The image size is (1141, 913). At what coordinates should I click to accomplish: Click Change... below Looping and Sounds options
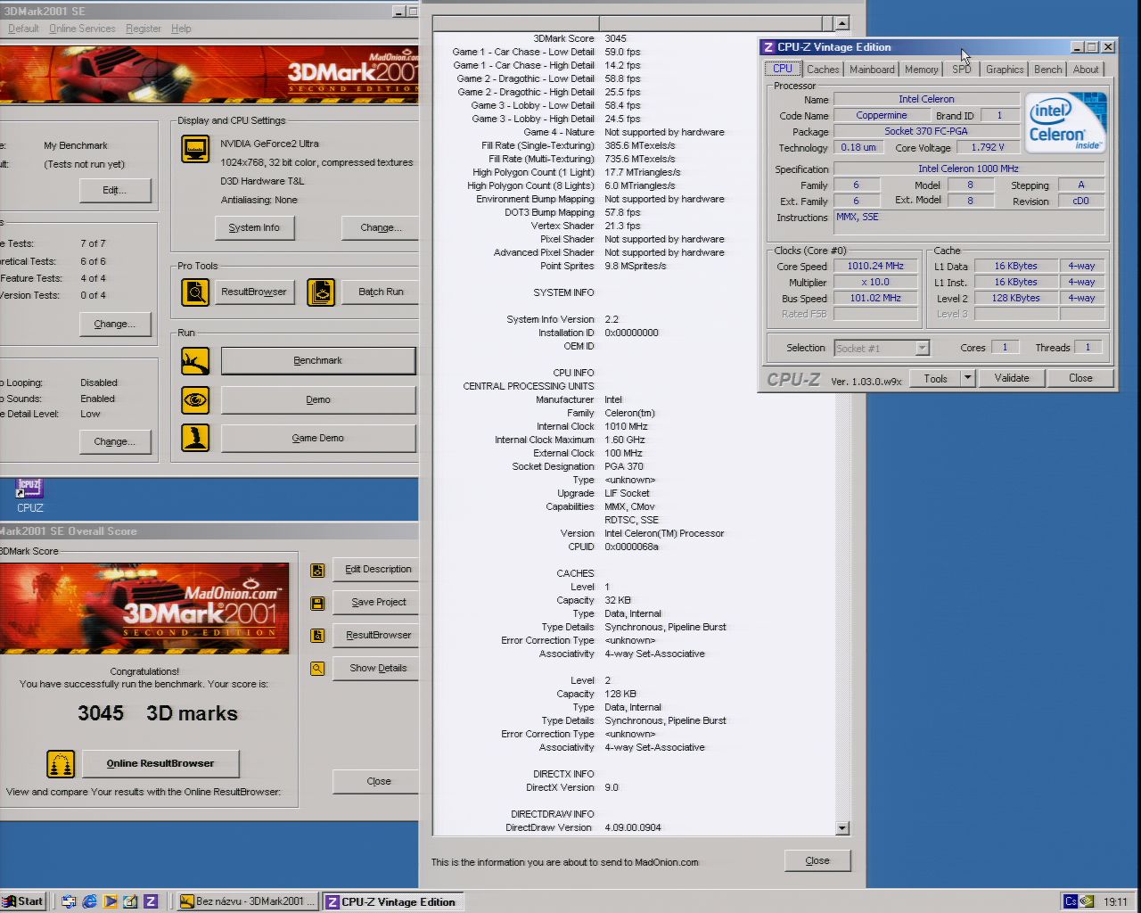pyautogui.click(x=115, y=441)
